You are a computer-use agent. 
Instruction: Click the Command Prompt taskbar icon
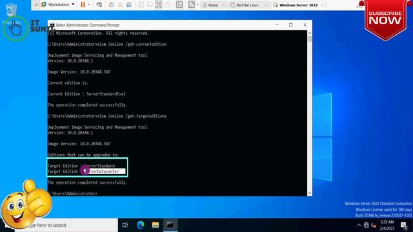[x=170, y=225]
